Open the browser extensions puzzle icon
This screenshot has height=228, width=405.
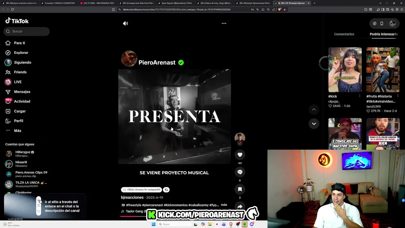(x=366, y=9)
